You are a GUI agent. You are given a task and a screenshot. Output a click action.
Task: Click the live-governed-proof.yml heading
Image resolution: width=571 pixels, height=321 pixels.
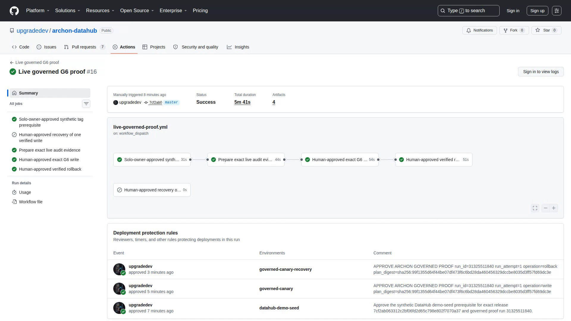point(140,127)
